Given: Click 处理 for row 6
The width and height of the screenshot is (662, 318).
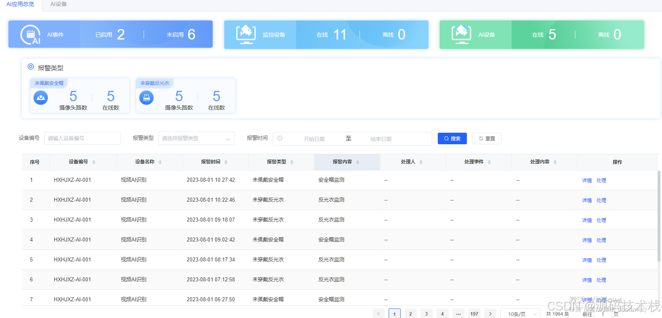Looking at the screenshot, I should (x=601, y=280).
